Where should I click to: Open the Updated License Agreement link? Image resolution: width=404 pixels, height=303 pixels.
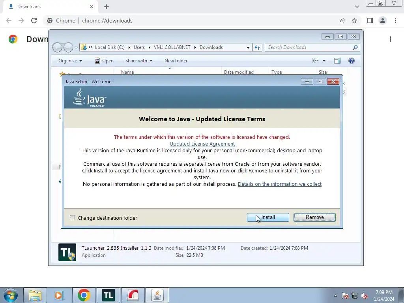(202, 144)
